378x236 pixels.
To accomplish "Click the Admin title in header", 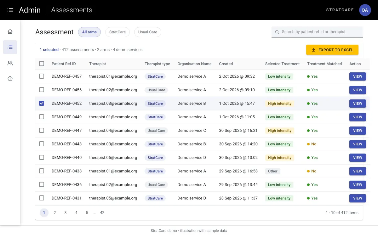I will (x=30, y=10).
